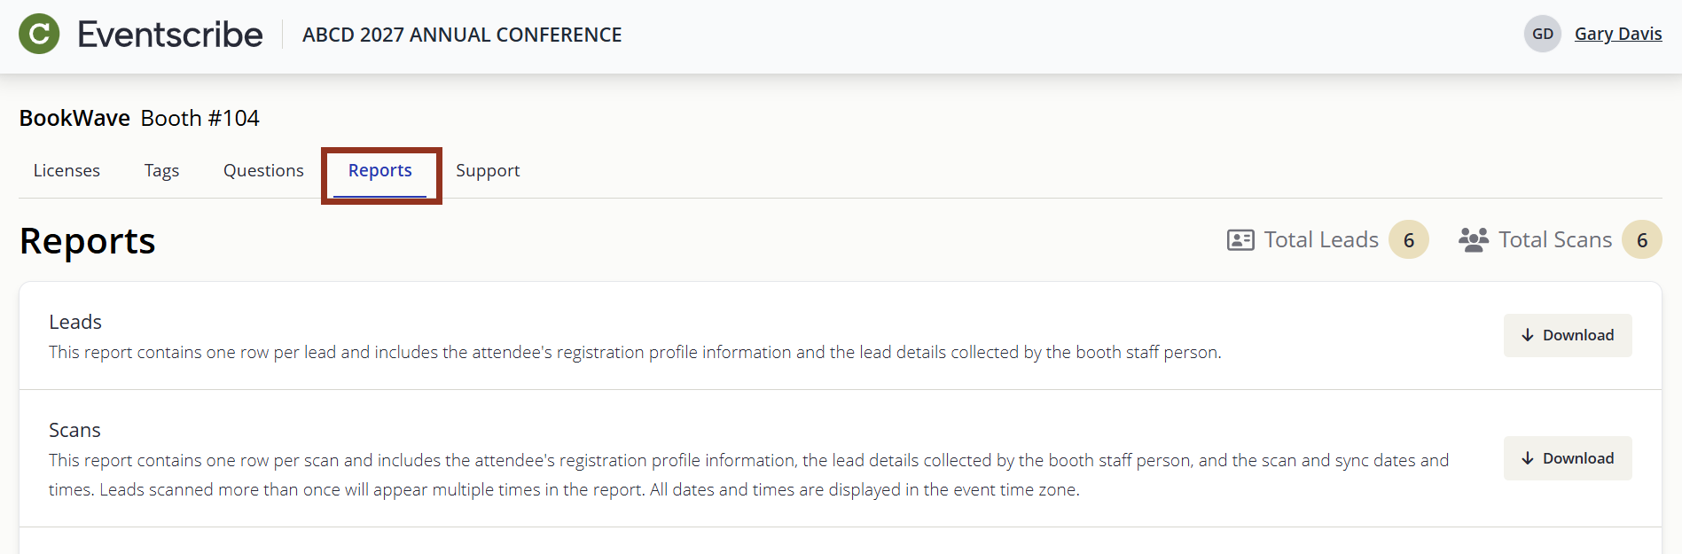Click the download arrow icon on Scans report

(x=1527, y=458)
